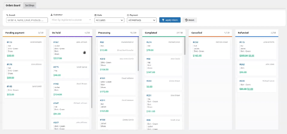Click the Completed column header
Image resolution: width=287 pixels, height=134 pixels.
pyautogui.click(x=164, y=33)
